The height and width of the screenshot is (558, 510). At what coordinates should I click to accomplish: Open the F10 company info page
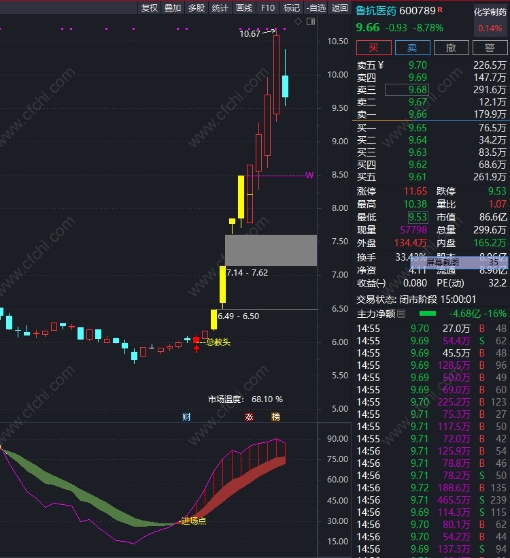(268, 8)
